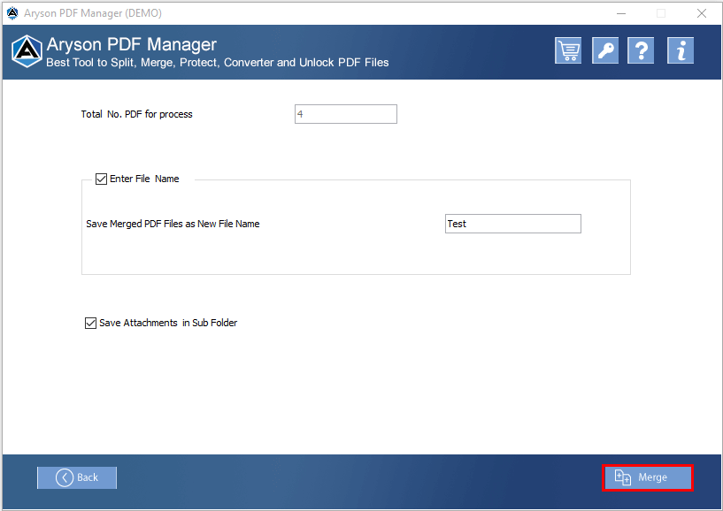
Task: Click the Aryson logo in the header
Action: [x=27, y=51]
